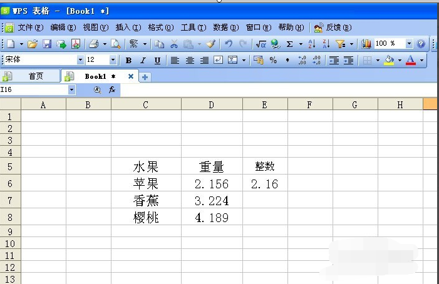
Task: Sort ascending A-Z icon
Action: click(x=312, y=44)
